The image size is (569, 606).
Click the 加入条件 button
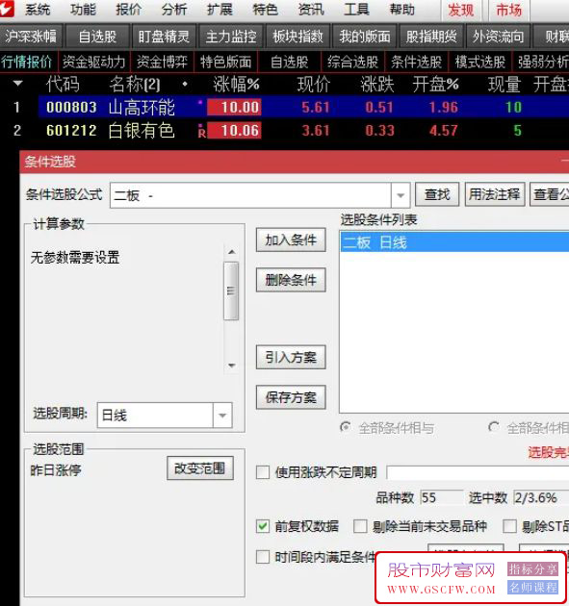[x=291, y=240]
